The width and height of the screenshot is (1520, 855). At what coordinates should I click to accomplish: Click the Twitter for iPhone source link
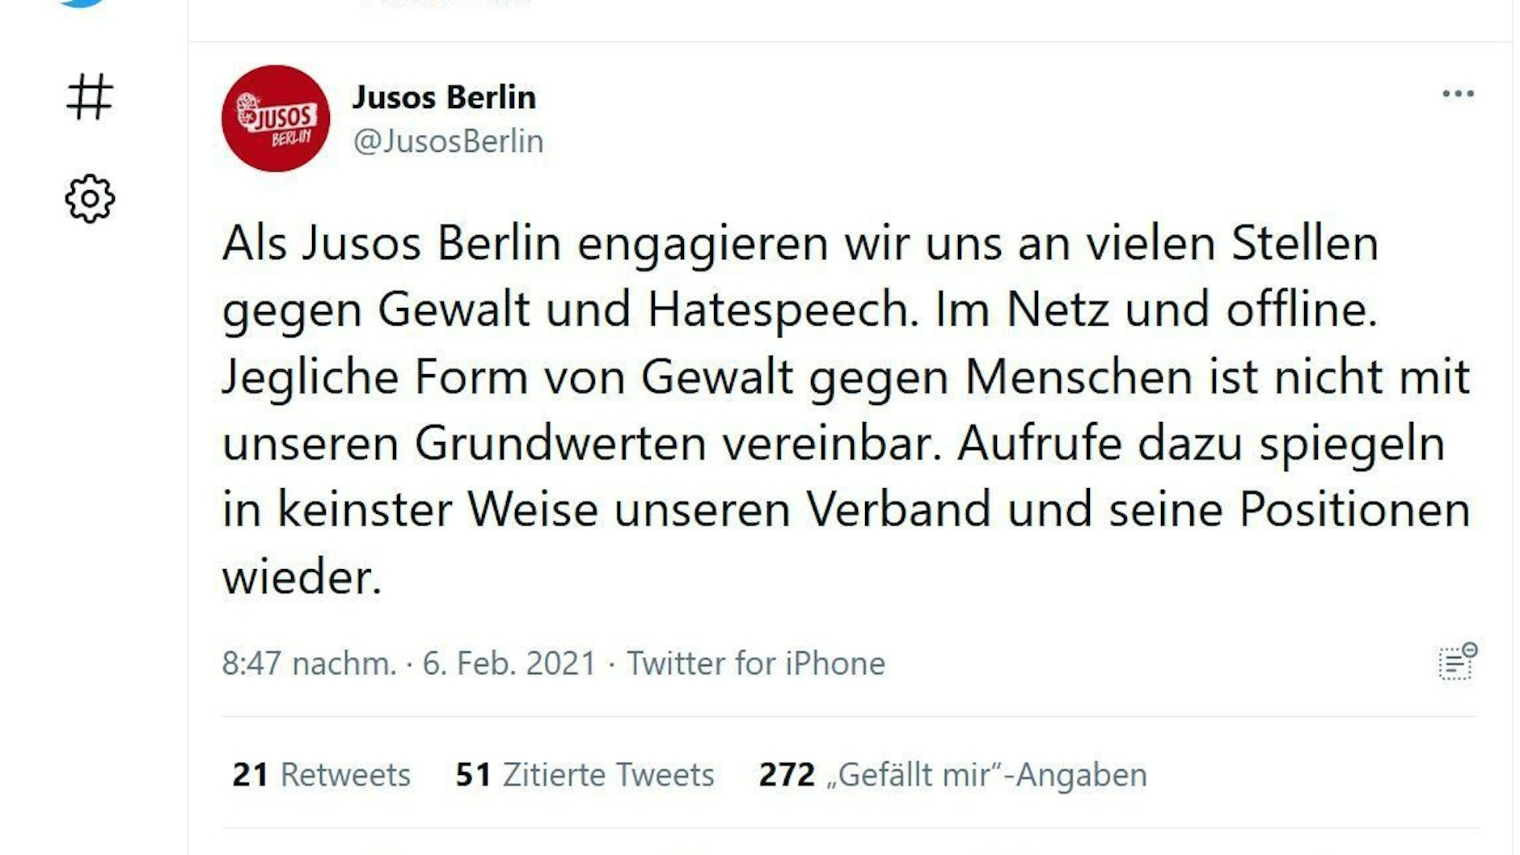[756, 663]
